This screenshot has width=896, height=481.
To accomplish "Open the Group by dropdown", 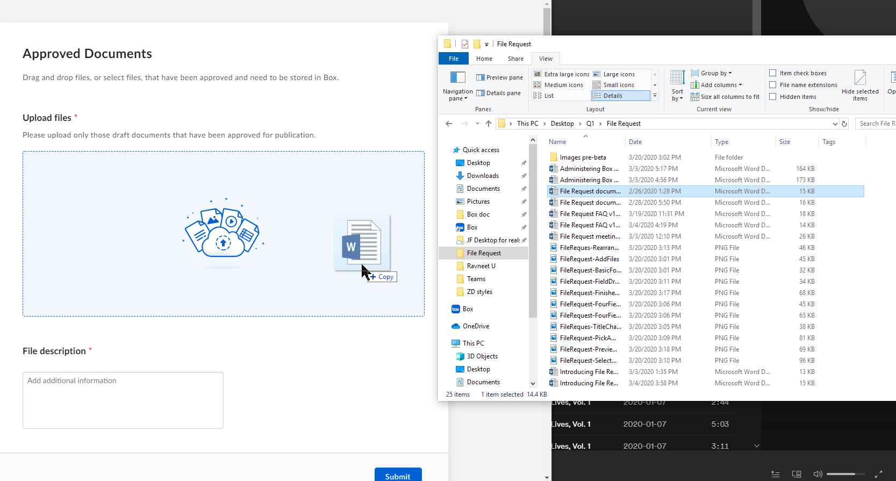I will 712,73.
